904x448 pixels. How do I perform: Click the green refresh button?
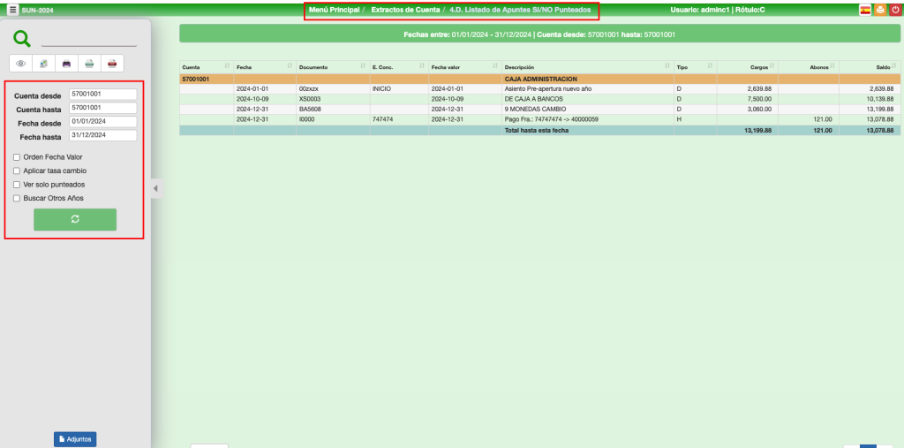[75, 219]
